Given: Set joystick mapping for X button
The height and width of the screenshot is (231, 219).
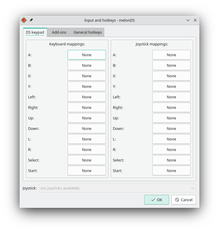Looking at the screenshot, I should 171,76.
